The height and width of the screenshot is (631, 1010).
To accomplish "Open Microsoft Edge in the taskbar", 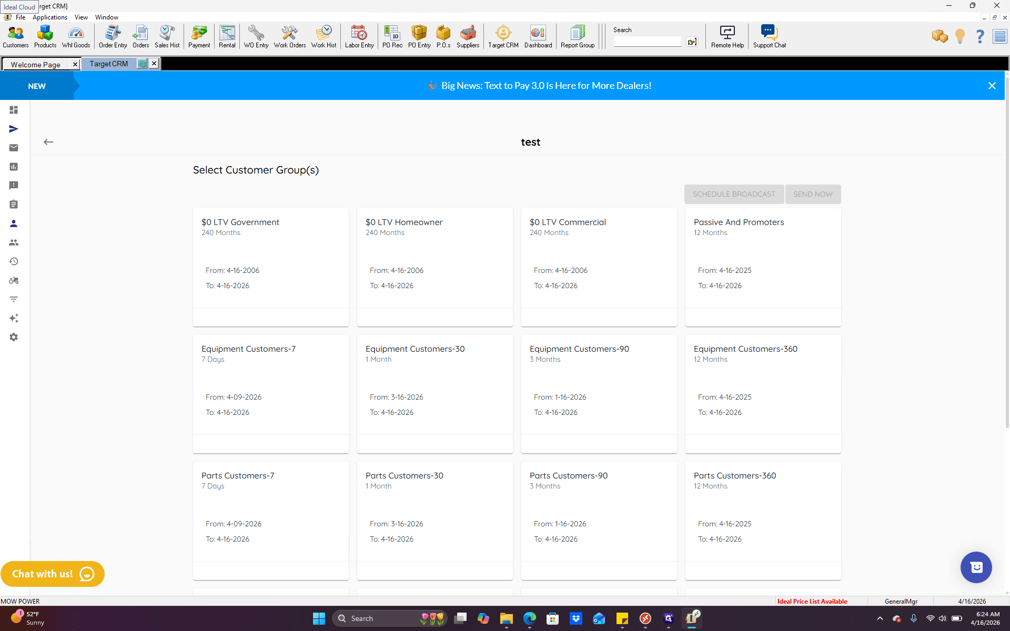I will click(529, 618).
